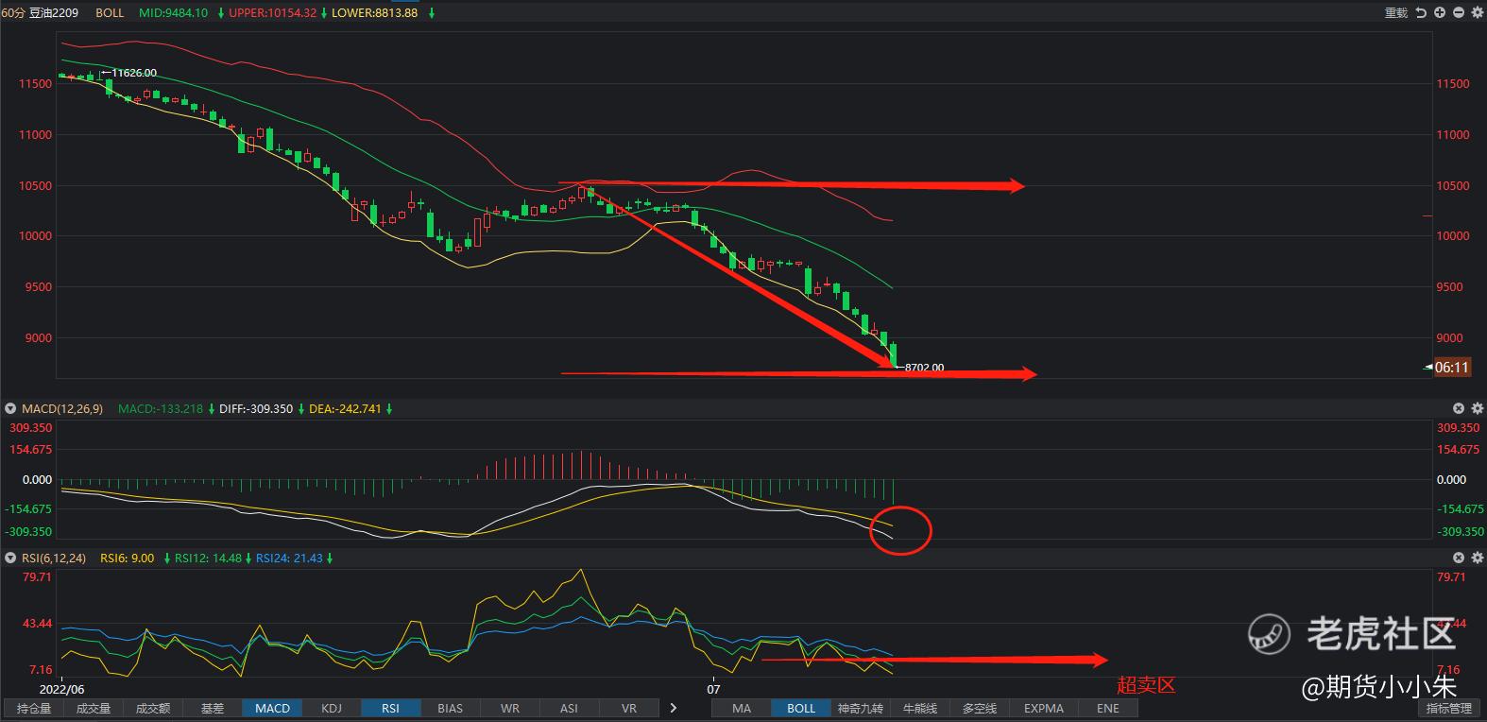Switch to the WR indicator tab
The height and width of the screenshot is (722, 1487).
510,708
